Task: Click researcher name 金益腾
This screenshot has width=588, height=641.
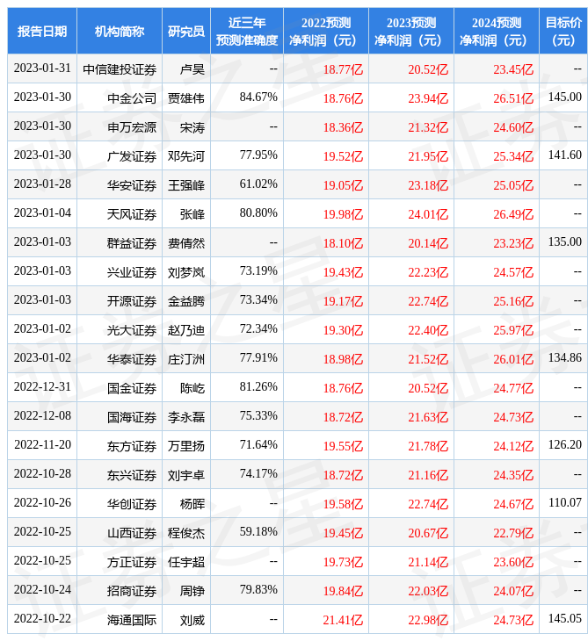Action: (x=186, y=302)
